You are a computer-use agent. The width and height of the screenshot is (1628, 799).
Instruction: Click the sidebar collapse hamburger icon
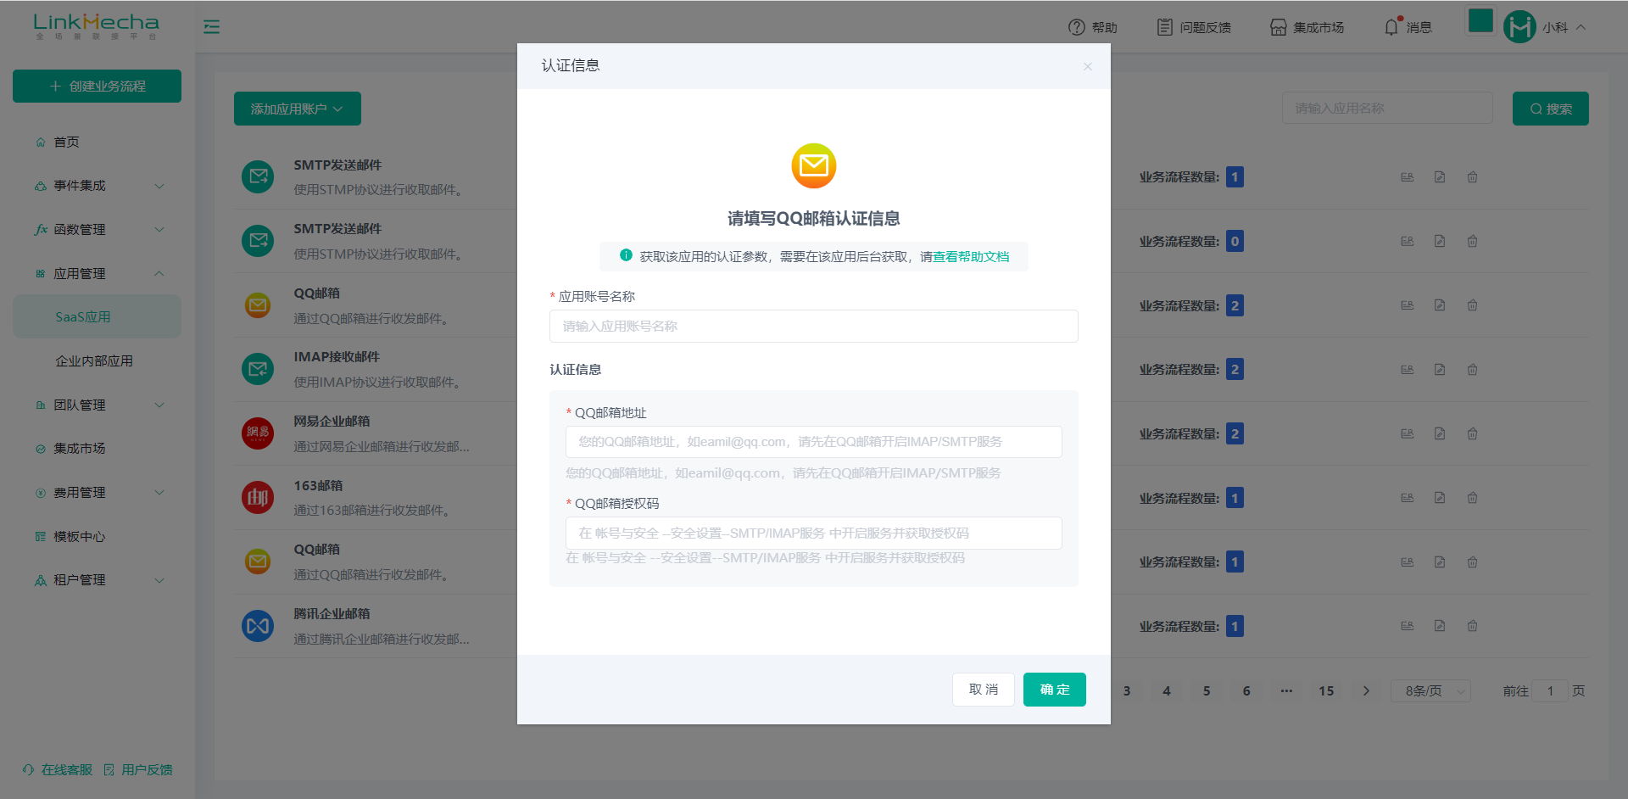(x=211, y=27)
